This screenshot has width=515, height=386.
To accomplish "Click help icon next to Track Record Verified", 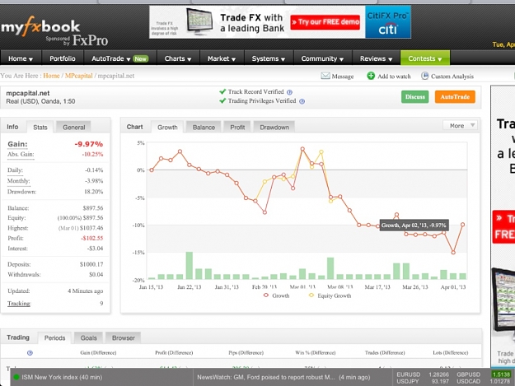I will click(289, 92).
